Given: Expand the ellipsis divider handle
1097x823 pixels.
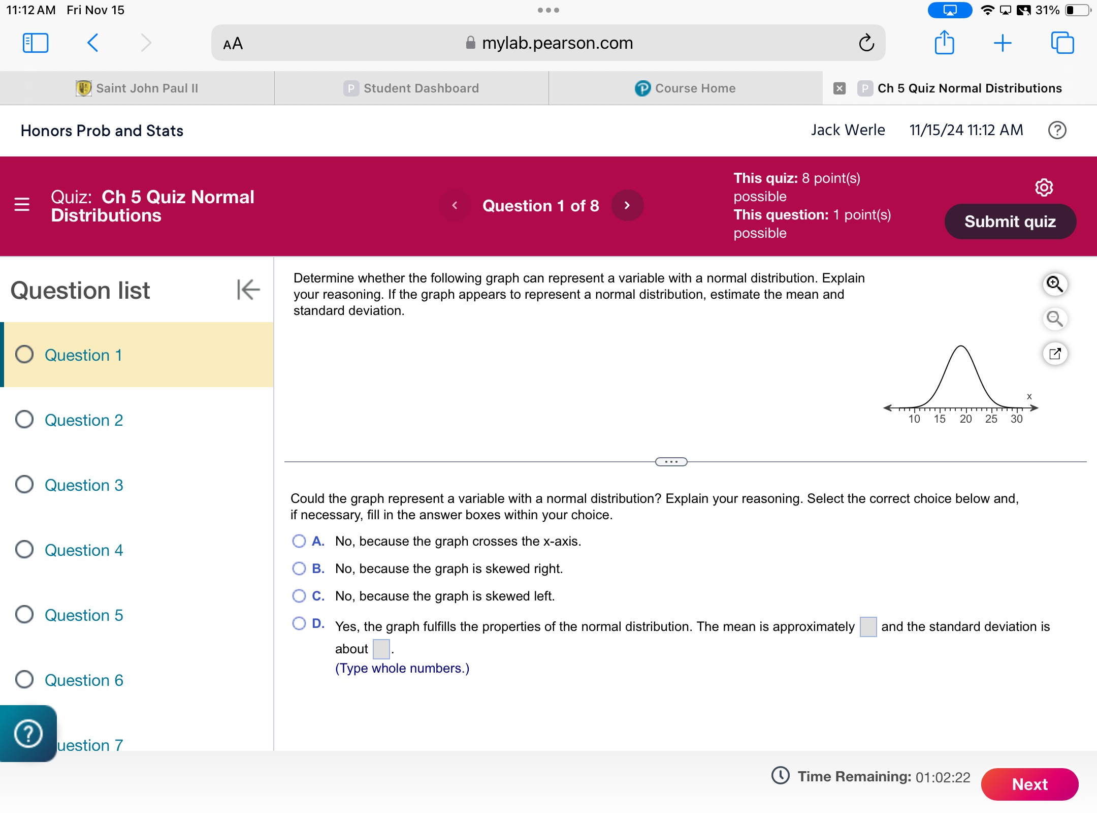Looking at the screenshot, I should coord(671,462).
